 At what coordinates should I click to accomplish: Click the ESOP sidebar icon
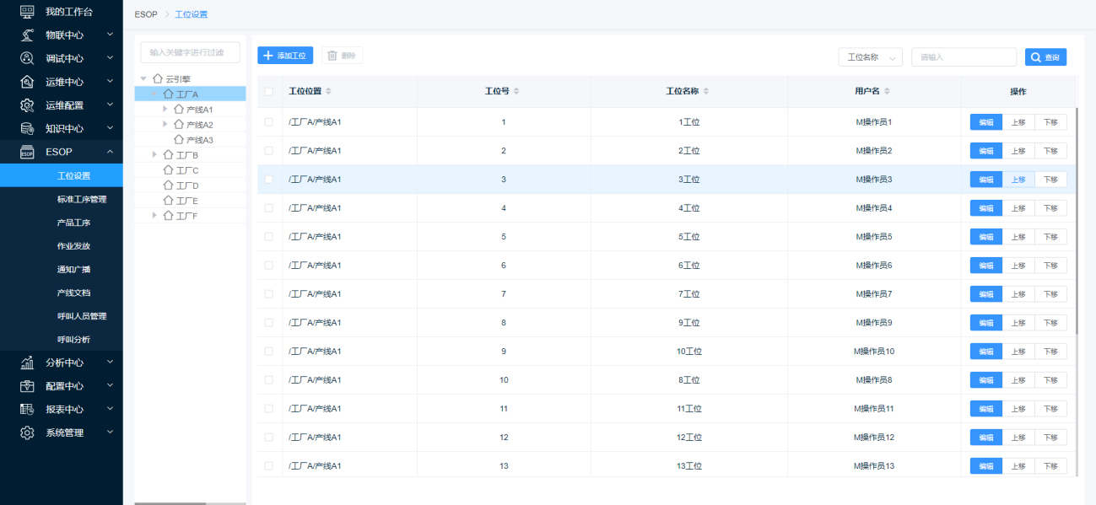(27, 153)
